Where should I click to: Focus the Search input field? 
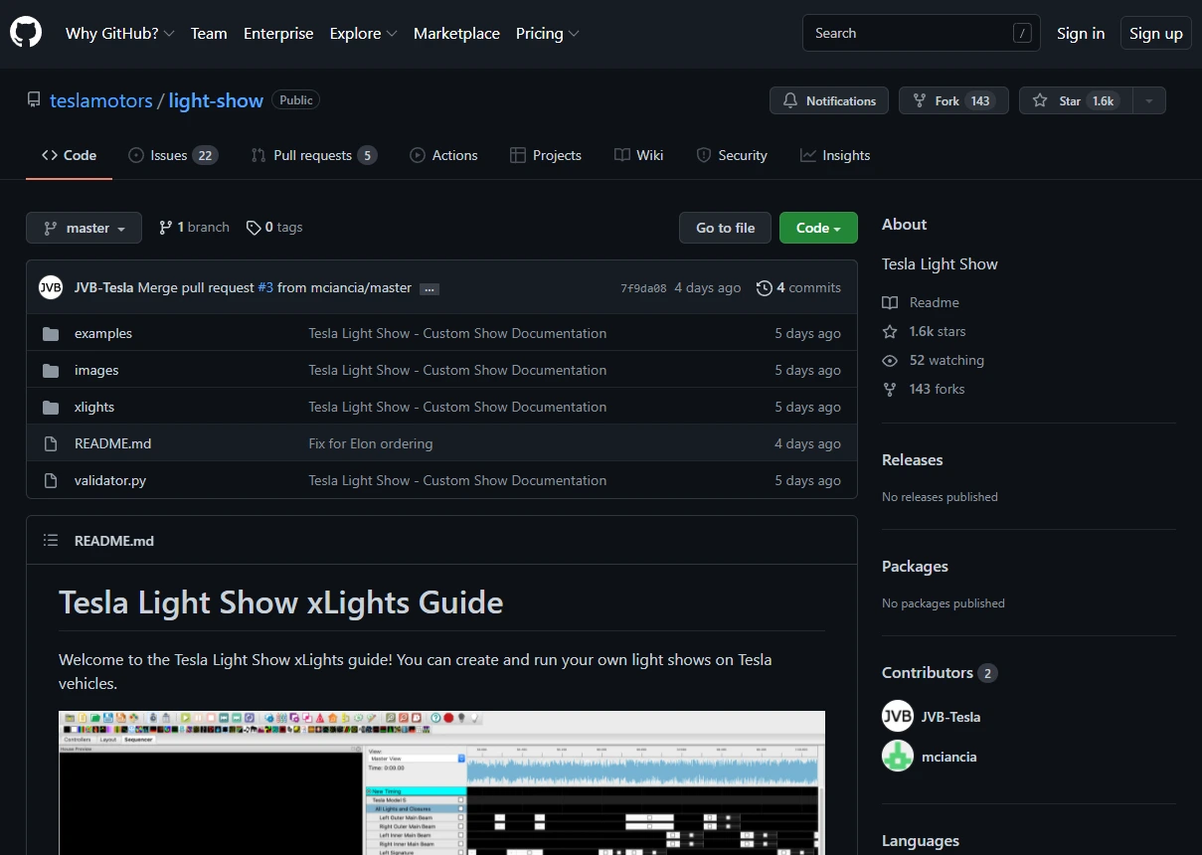tap(921, 33)
